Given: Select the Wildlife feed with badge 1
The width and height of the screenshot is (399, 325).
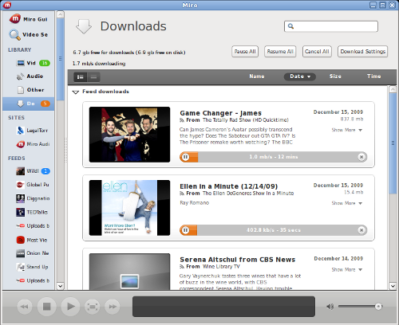Looking at the screenshot, I should 29,171.
